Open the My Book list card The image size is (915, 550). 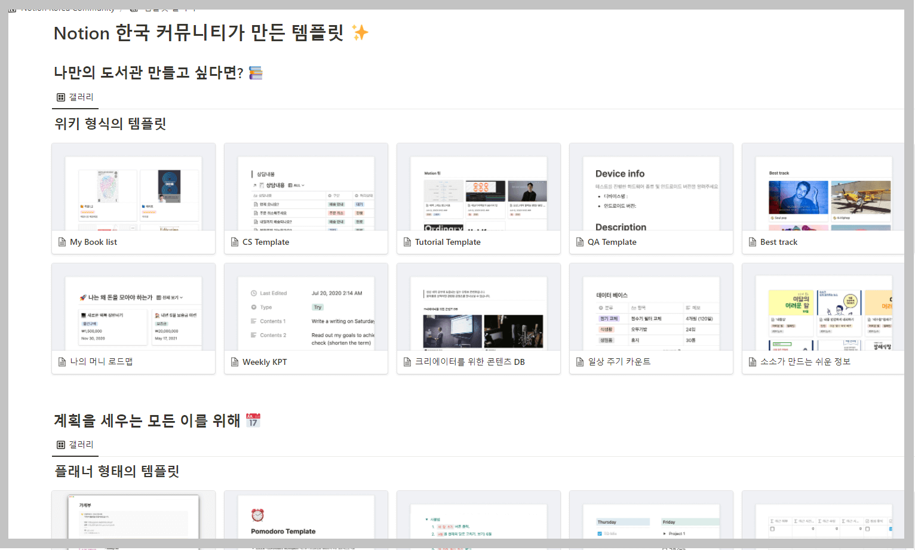pyautogui.click(x=133, y=198)
